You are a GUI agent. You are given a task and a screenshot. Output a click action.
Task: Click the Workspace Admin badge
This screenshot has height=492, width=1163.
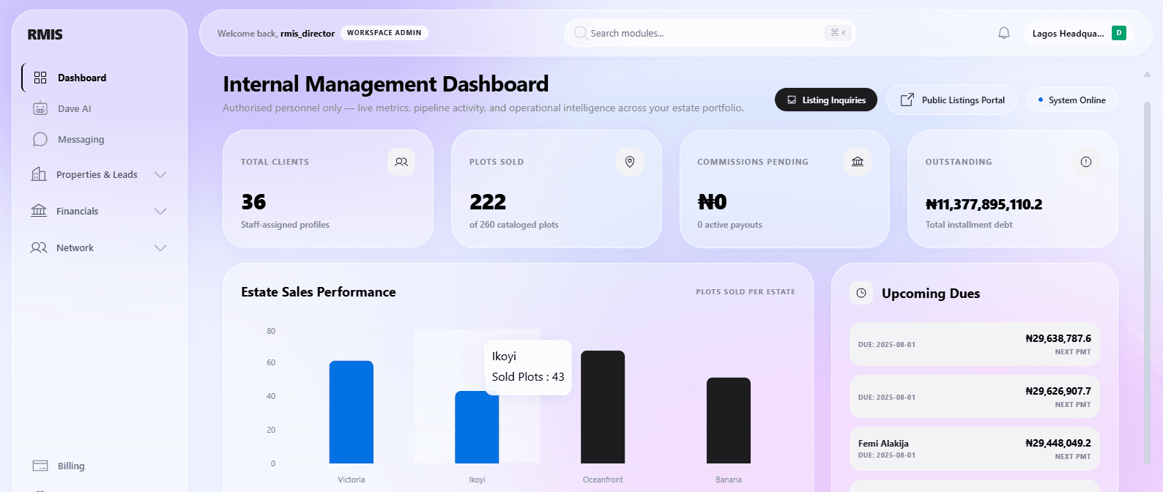pos(384,33)
